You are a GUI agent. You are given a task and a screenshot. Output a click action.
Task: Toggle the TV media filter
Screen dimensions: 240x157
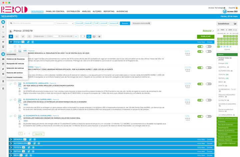pos(96,23)
